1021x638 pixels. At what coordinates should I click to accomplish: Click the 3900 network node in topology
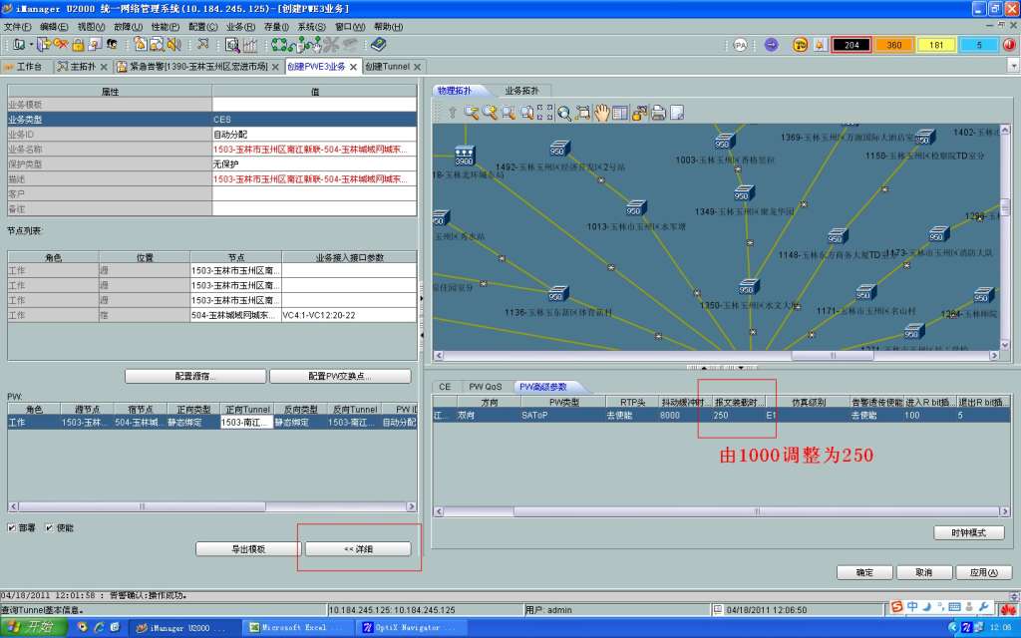tap(464, 154)
